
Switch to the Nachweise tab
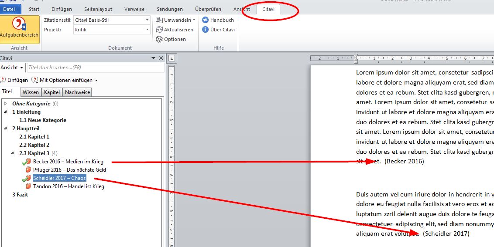point(78,92)
